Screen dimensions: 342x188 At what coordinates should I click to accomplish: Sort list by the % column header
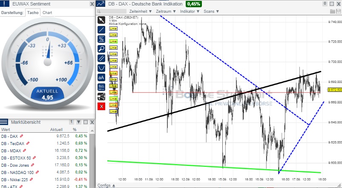click(75, 130)
